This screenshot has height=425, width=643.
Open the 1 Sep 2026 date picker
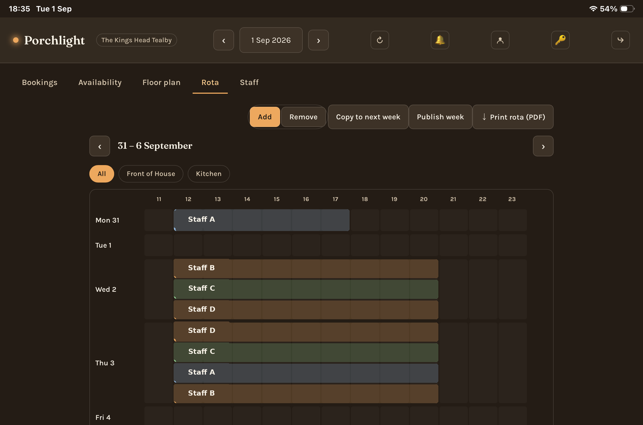pyautogui.click(x=271, y=40)
